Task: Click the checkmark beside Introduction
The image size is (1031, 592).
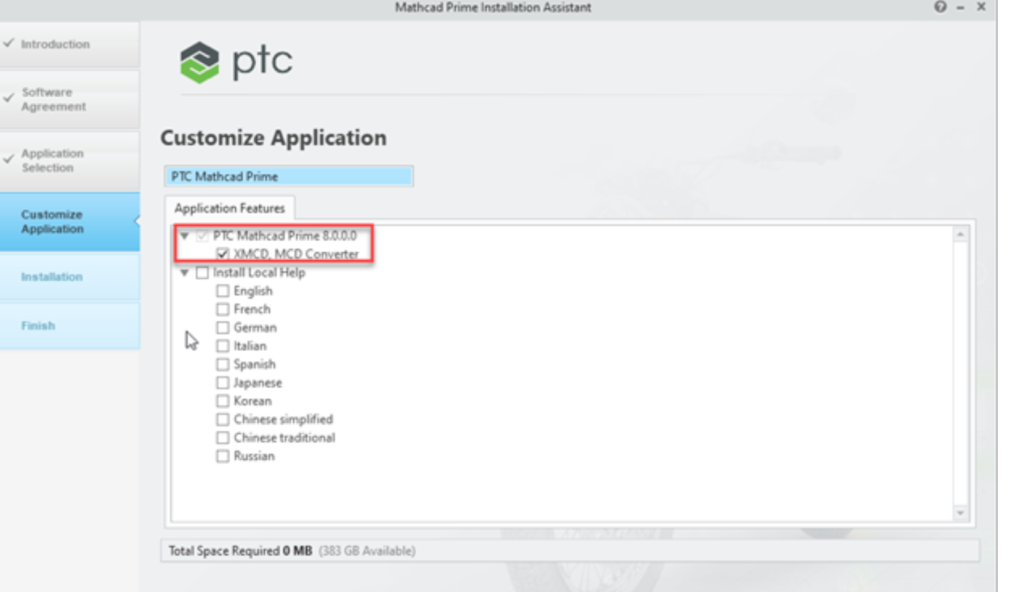Action: click(x=9, y=44)
